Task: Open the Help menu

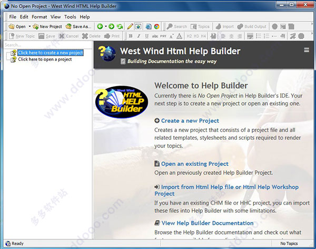Action: tap(85, 17)
